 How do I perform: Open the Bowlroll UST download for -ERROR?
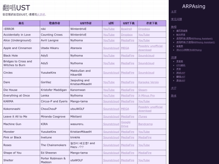[127, 29]
